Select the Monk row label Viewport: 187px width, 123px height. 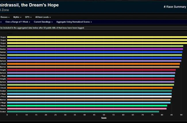coord(3,106)
